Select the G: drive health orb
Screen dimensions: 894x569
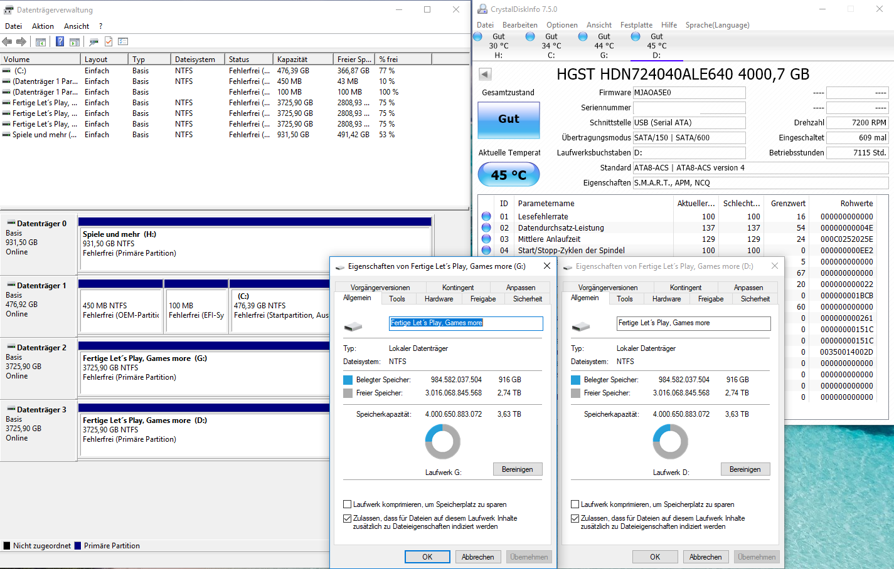[583, 36]
